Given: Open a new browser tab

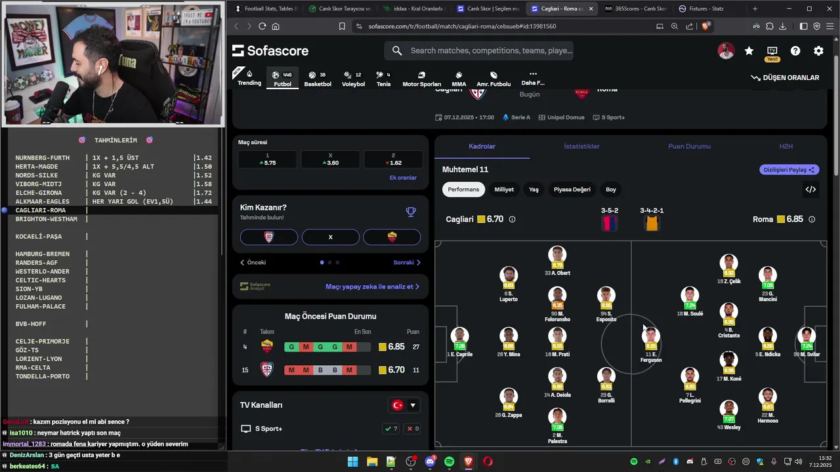Looking at the screenshot, I should (x=755, y=9).
